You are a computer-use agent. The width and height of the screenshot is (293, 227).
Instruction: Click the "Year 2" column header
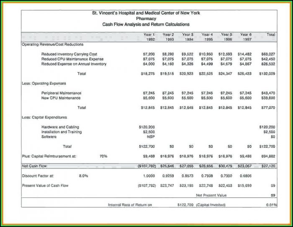pyautogui.click(x=168, y=35)
